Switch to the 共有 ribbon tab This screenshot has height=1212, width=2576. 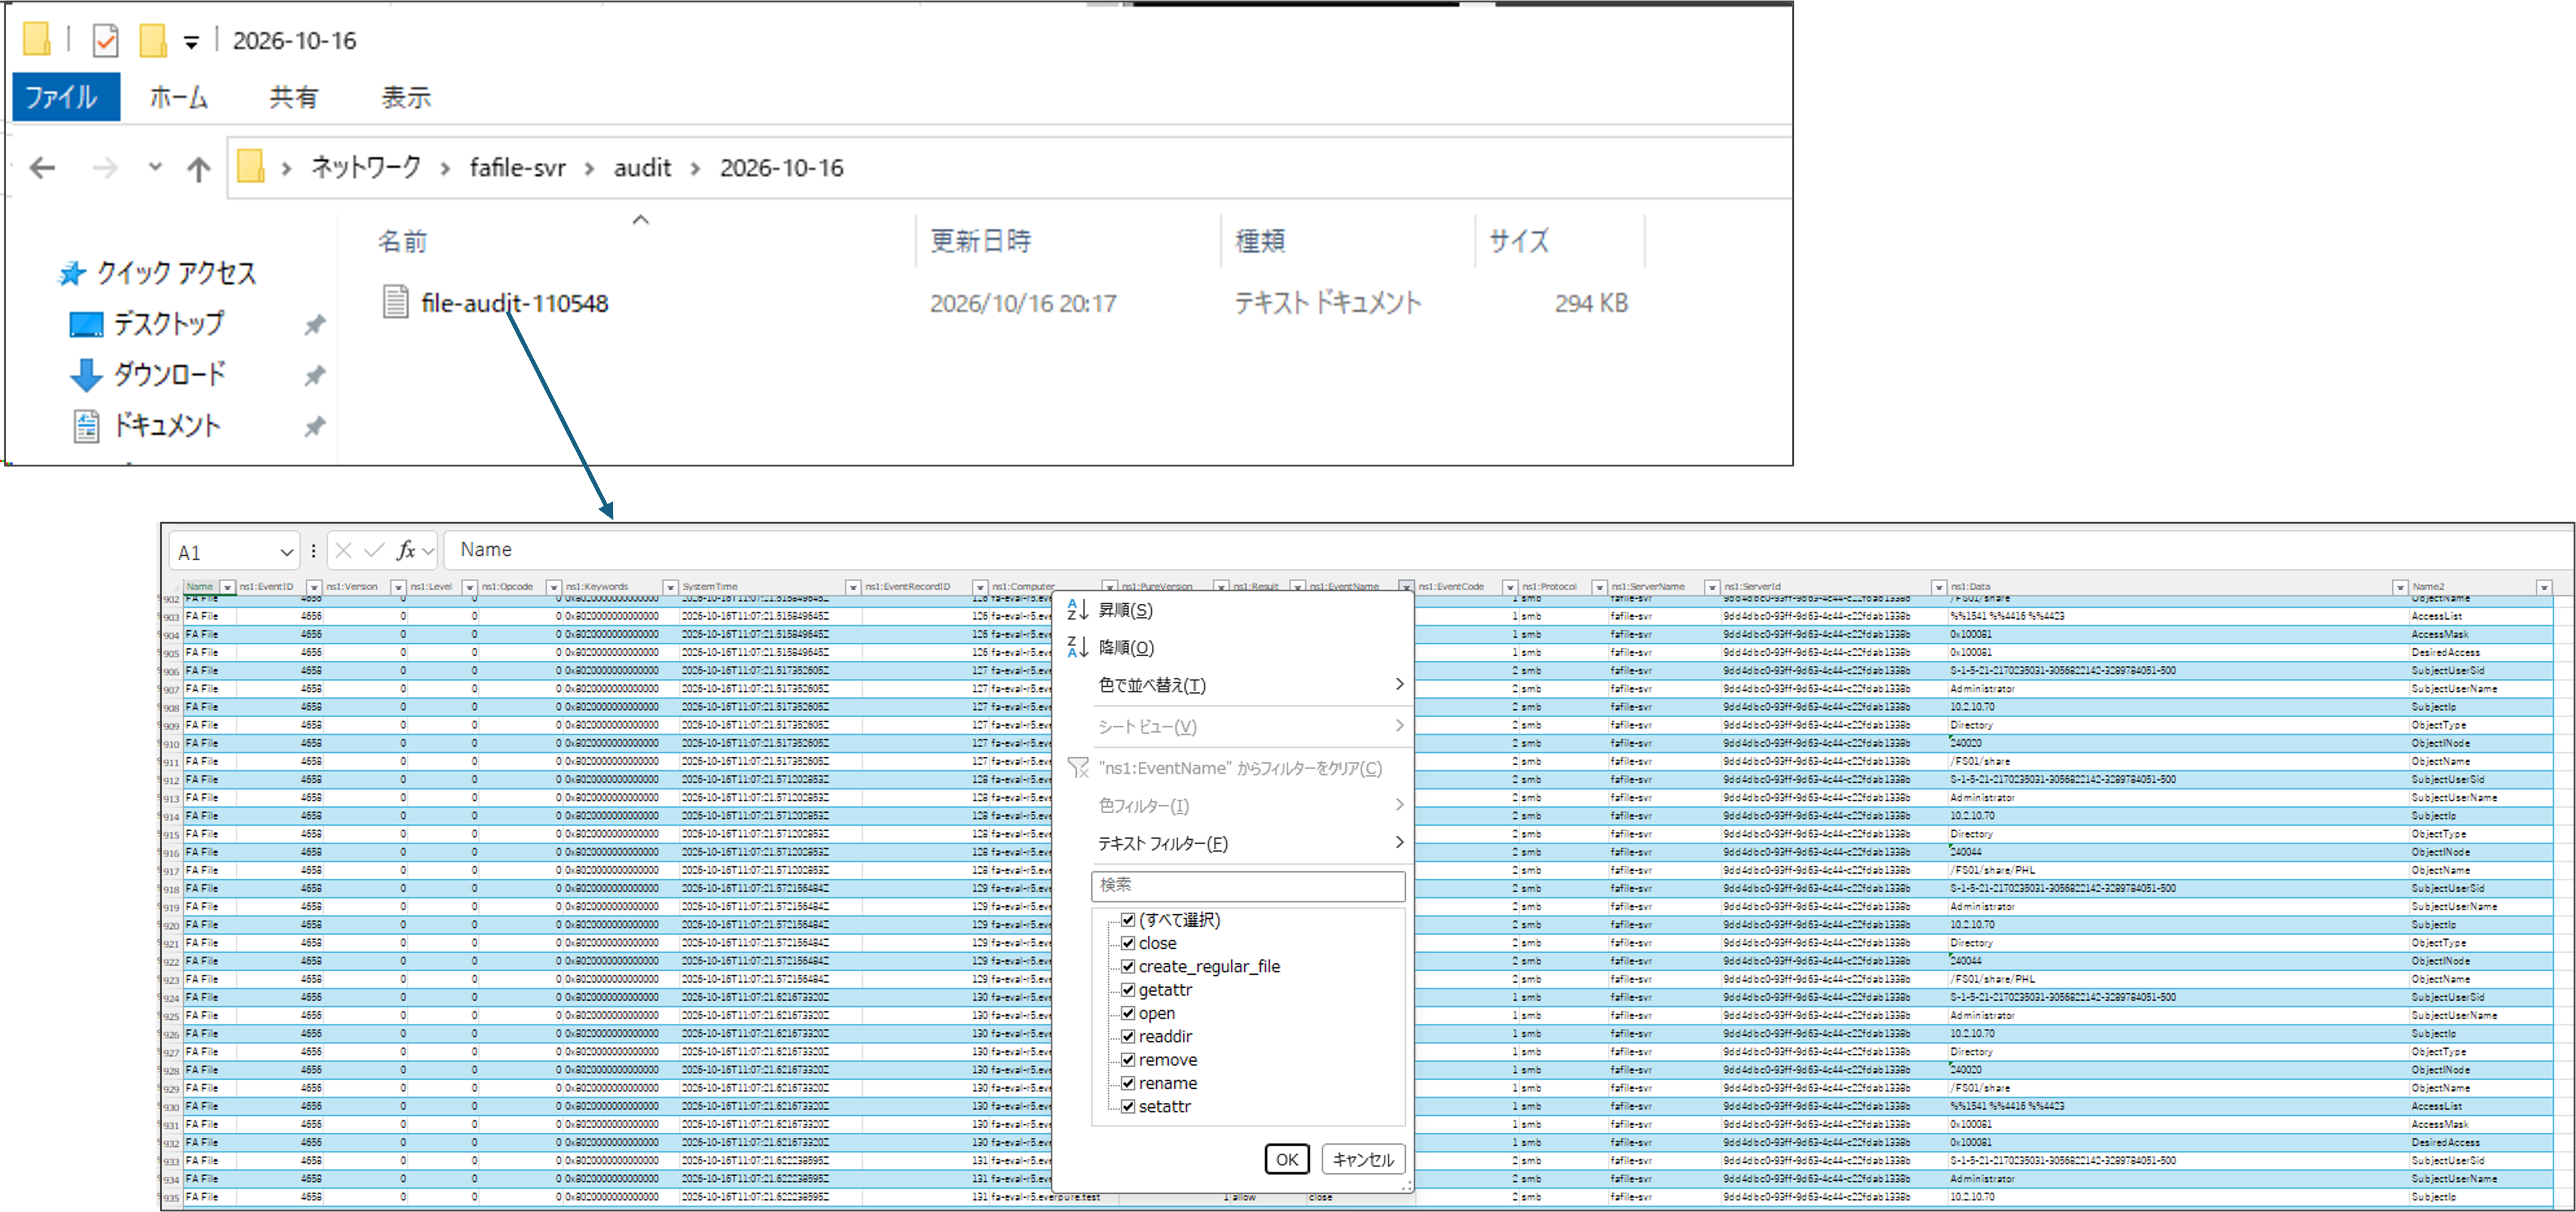pyautogui.click(x=293, y=97)
